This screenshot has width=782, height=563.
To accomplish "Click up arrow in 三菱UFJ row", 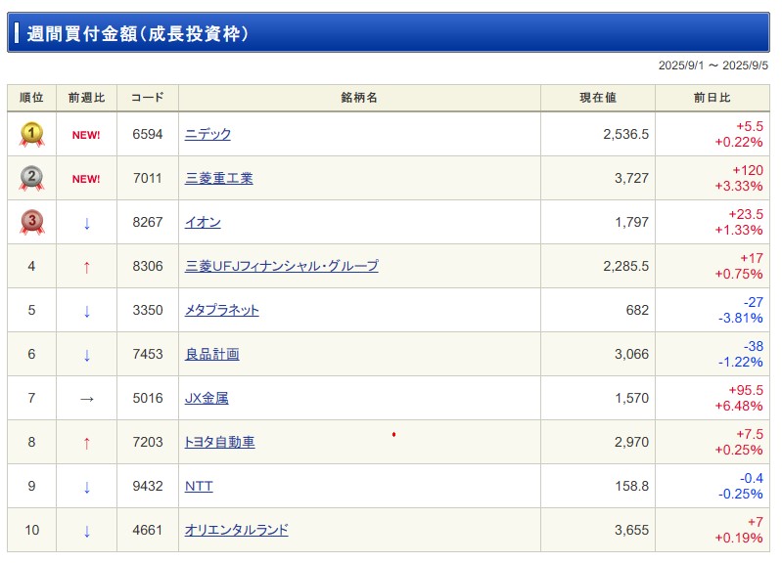I will click(87, 267).
